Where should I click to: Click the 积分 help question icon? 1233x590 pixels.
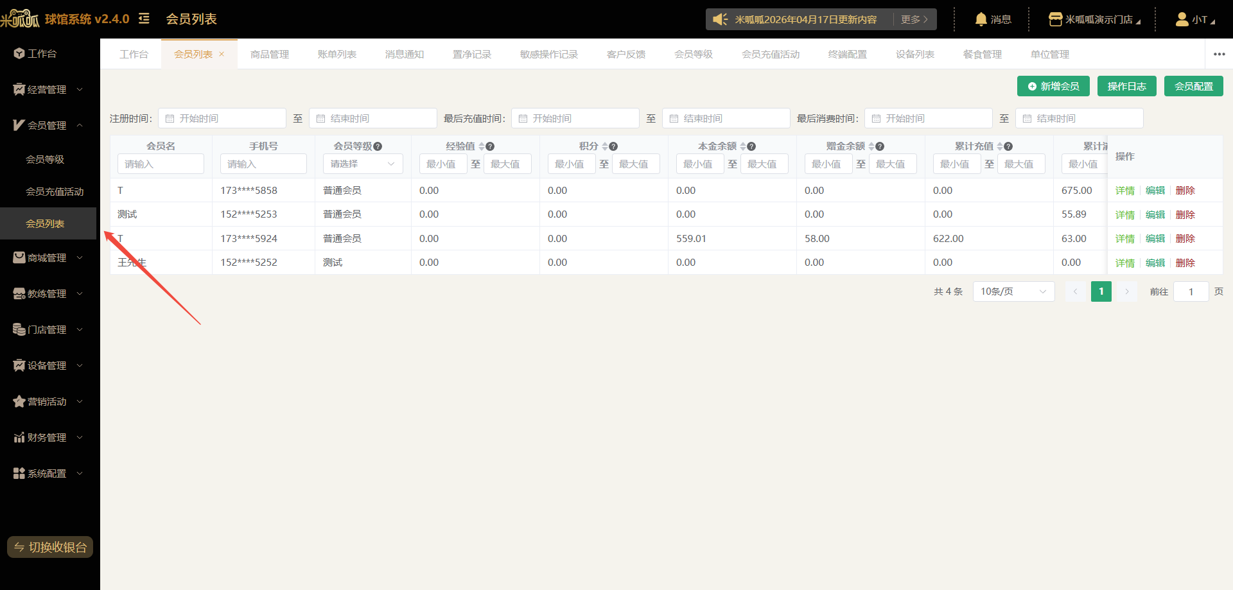(x=613, y=146)
